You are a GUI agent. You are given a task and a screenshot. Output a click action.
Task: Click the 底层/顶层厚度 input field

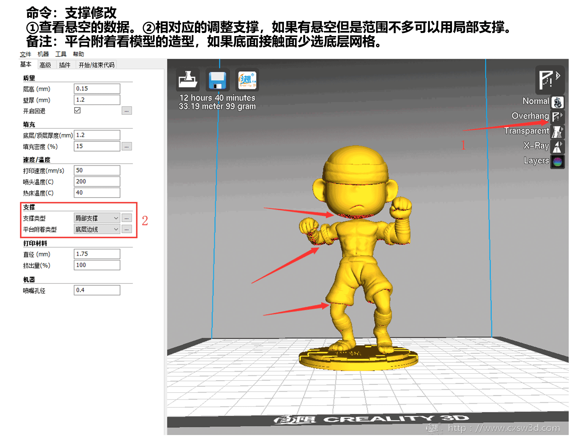coord(97,135)
